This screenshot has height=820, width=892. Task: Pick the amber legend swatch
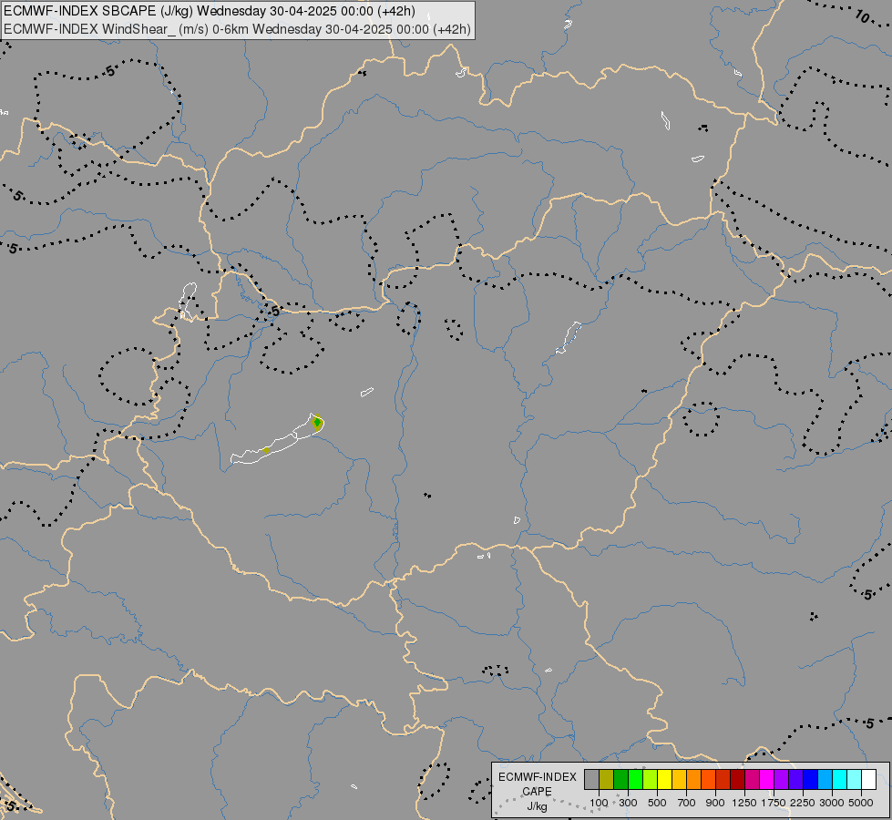click(679, 780)
